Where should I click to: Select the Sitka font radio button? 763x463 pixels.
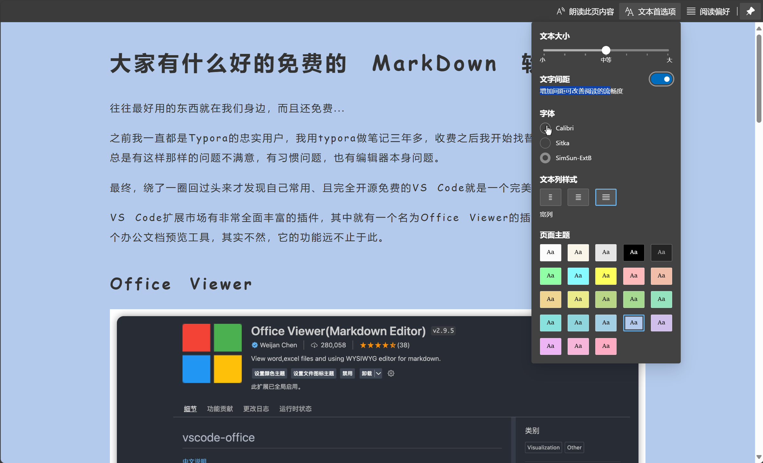(x=545, y=143)
